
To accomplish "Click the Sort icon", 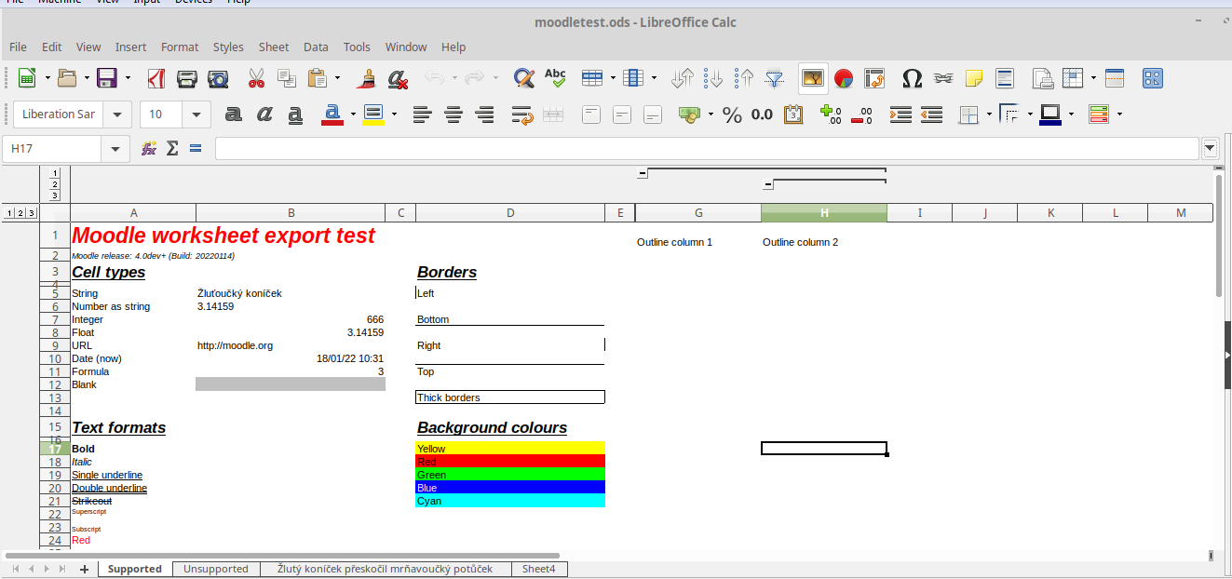I will 684,78.
